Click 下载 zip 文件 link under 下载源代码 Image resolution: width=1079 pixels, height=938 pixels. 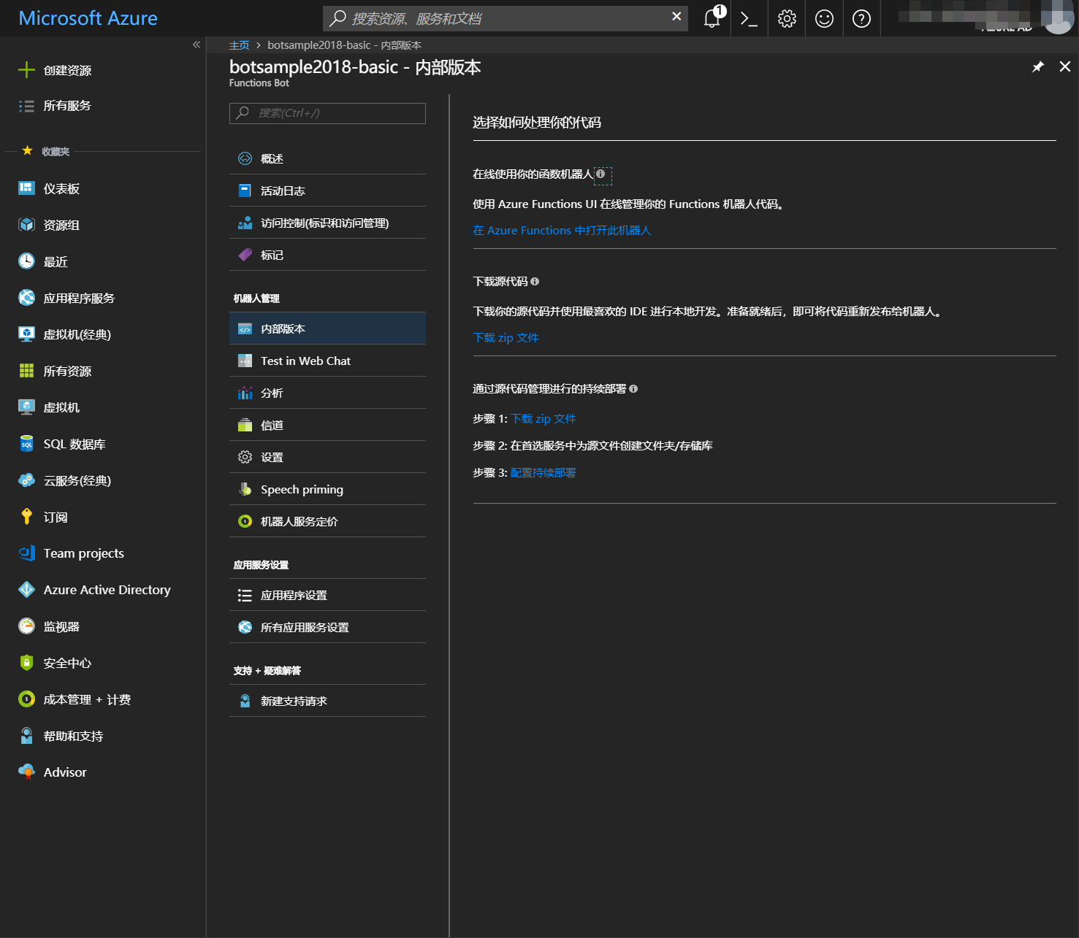(506, 338)
